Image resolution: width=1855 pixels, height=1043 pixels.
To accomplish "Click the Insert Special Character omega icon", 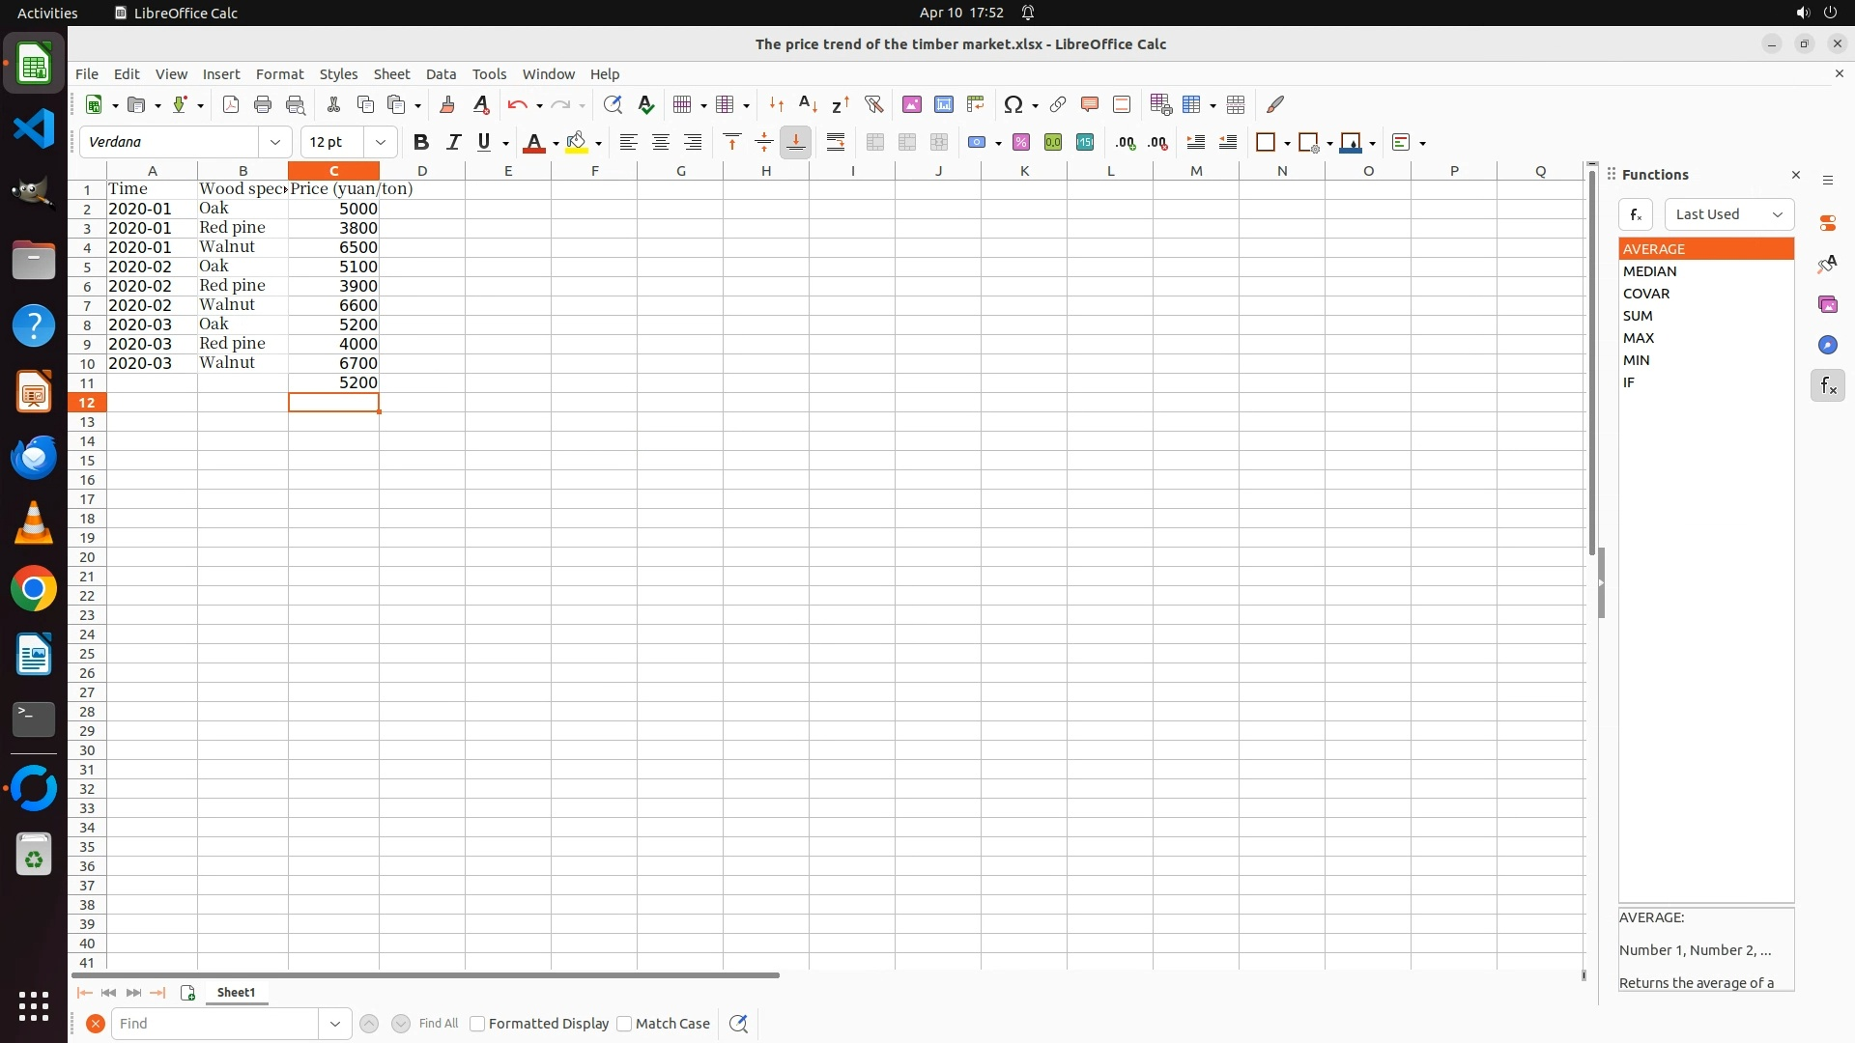I will click(1013, 104).
